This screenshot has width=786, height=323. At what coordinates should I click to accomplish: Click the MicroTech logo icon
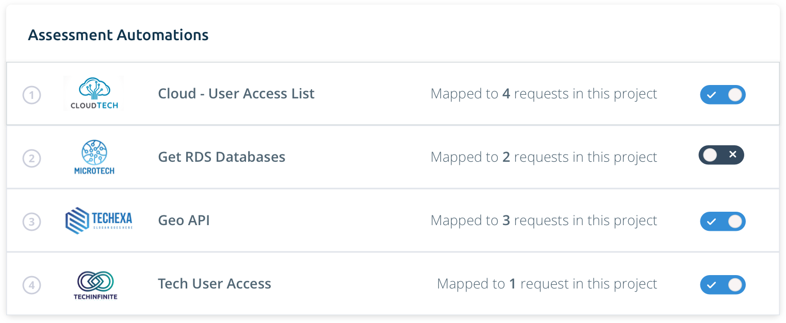tap(94, 157)
